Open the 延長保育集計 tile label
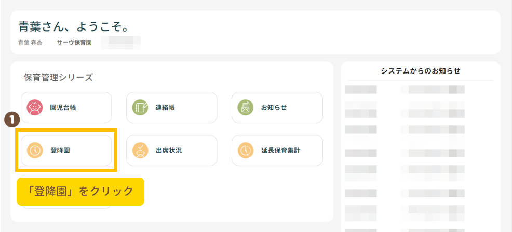The width and height of the screenshot is (512, 232). 280,151
